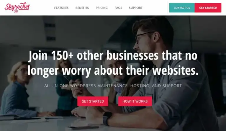Click the "Join 150+ other businesses" headline line
Viewport: 226px width, 131px height.
coord(113,55)
